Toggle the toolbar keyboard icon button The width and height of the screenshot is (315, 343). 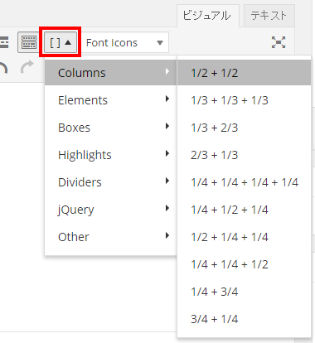[28, 42]
